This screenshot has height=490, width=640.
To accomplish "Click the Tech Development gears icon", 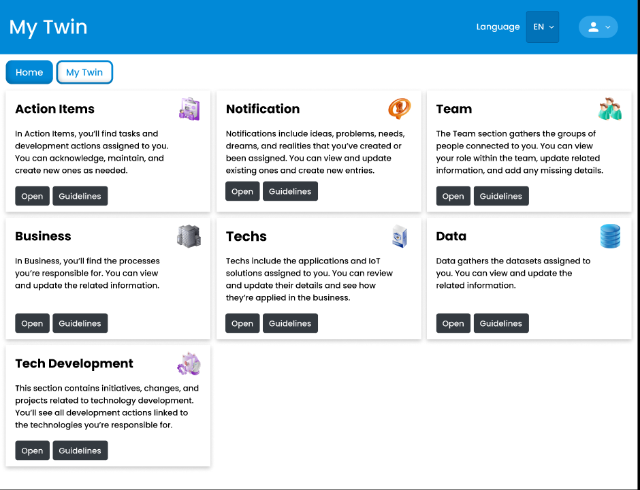I will click(x=189, y=363).
